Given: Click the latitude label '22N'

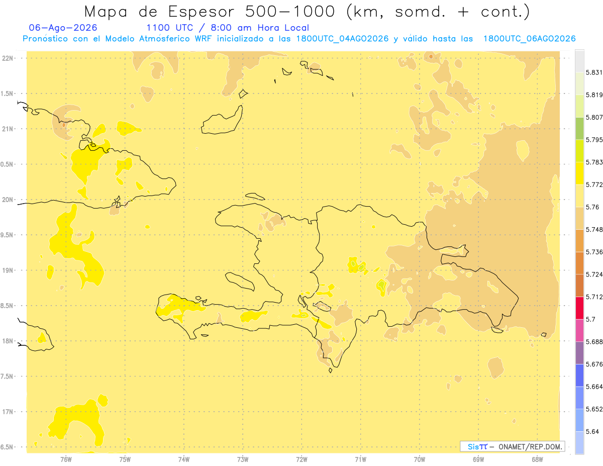Looking at the screenshot, I should pos(8,58).
